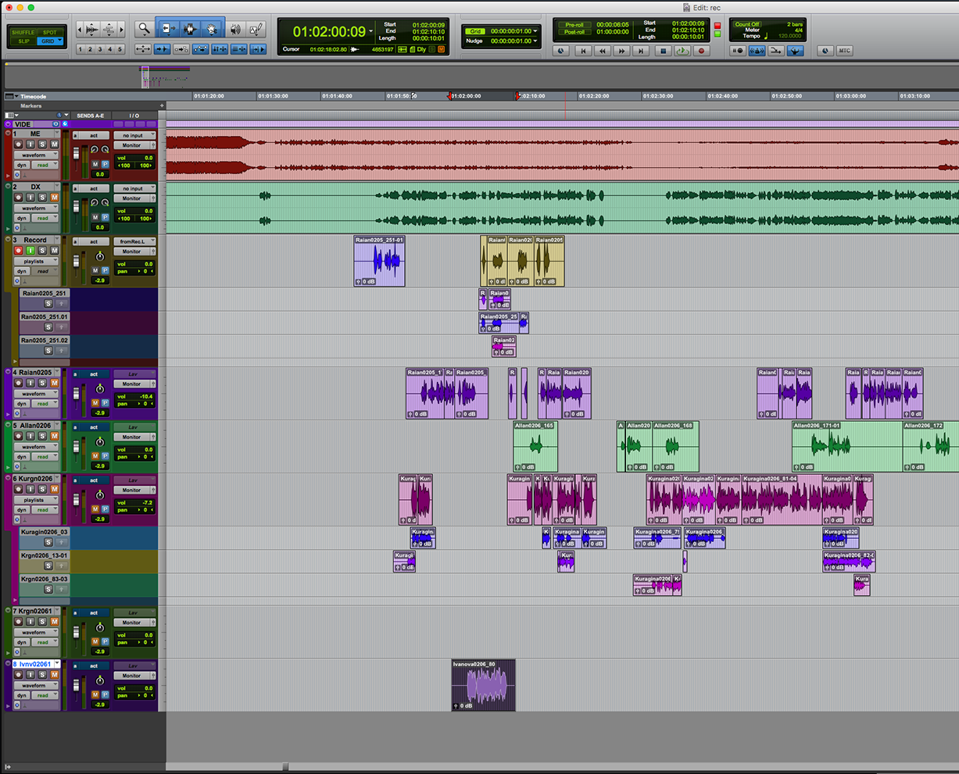959x774 pixels.
Task: Click the Online clock button left of transport
Action: (560, 51)
